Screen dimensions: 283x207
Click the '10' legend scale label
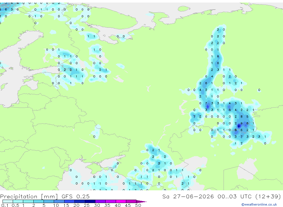(56, 205)
